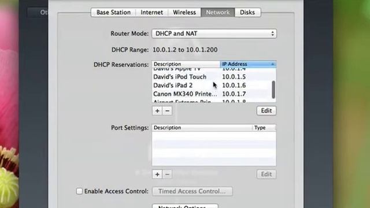Viewport: 370px width, 208px height.
Task: Click Port Settings Type column header
Action: 264,128
